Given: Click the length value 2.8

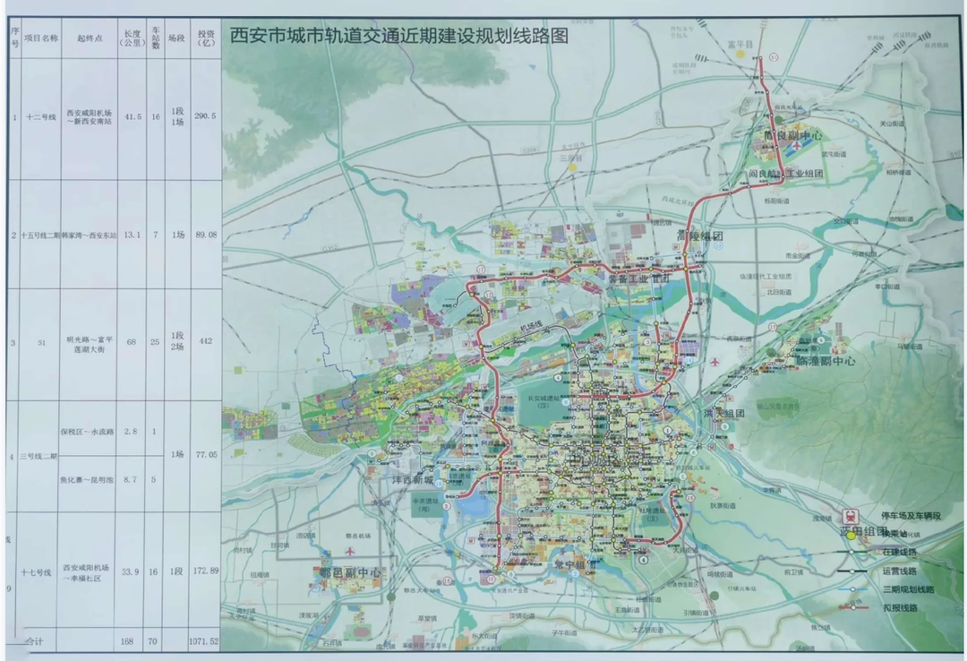Looking at the screenshot, I should click(x=130, y=432).
